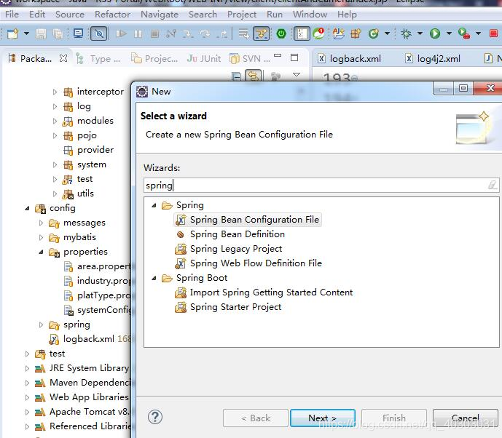
Task: Click the New Java Class toolbar icon
Action: [373, 33]
